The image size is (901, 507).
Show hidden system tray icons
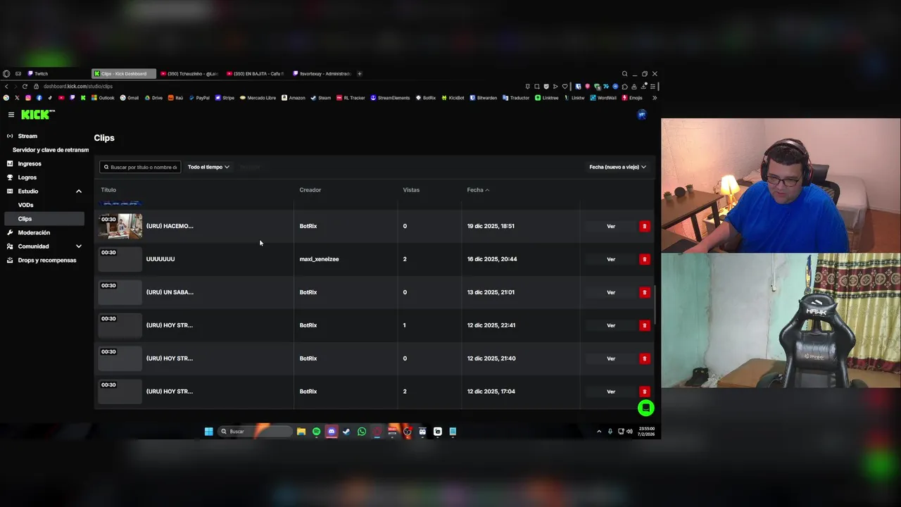click(x=599, y=432)
